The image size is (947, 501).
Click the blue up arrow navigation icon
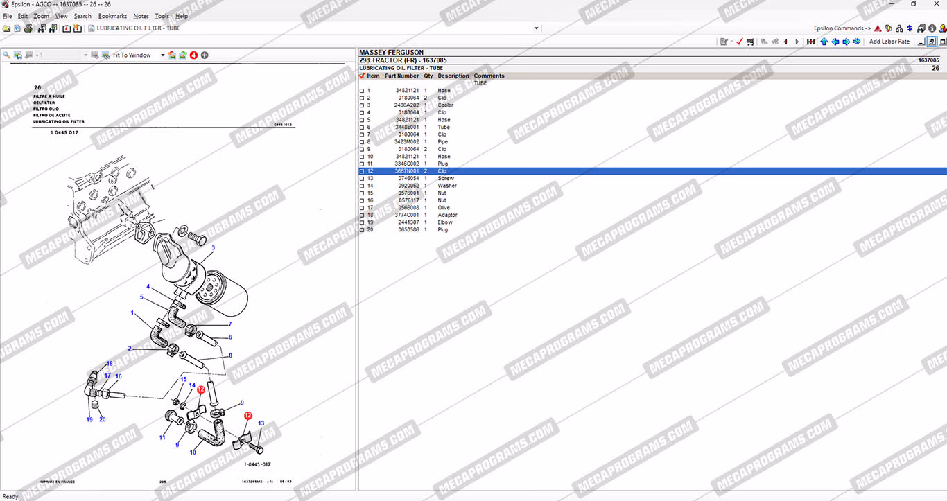pos(824,42)
